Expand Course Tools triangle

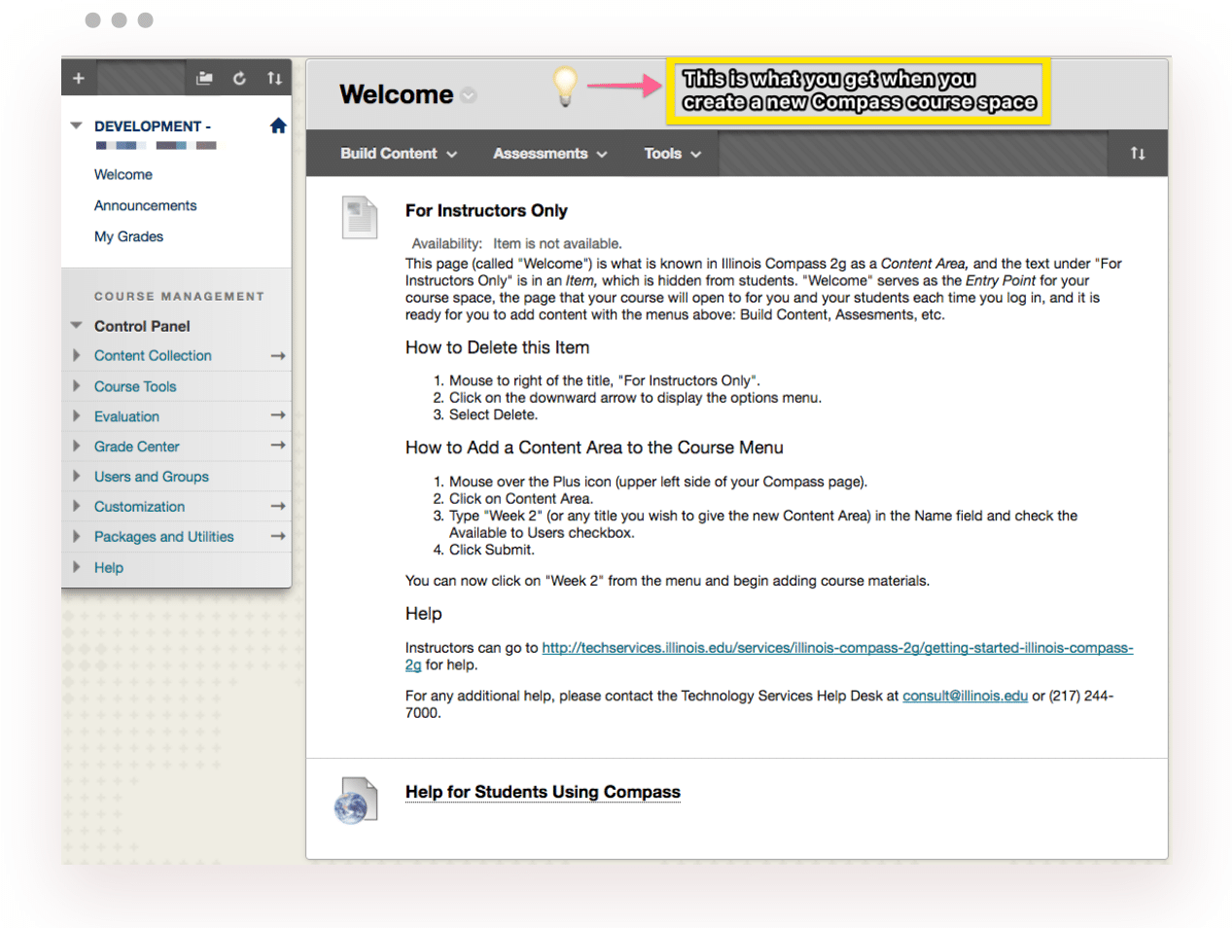coord(77,386)
